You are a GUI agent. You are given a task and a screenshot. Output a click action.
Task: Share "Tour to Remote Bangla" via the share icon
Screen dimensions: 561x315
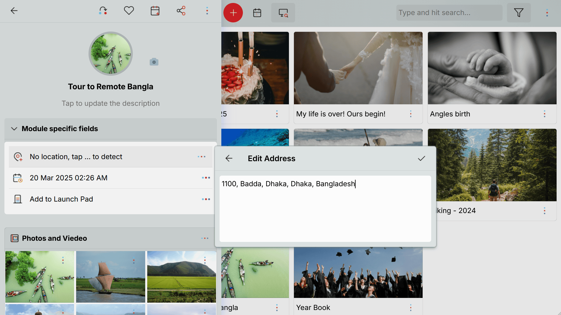pos(181,11)
